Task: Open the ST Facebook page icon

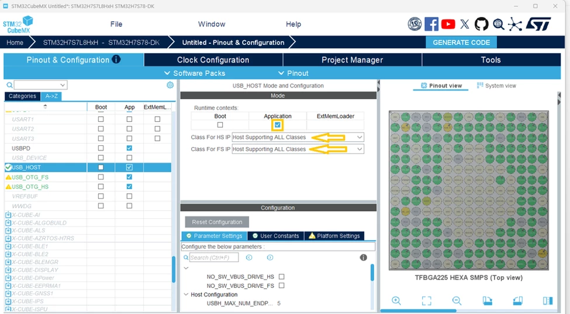Action: pos(431,25)
